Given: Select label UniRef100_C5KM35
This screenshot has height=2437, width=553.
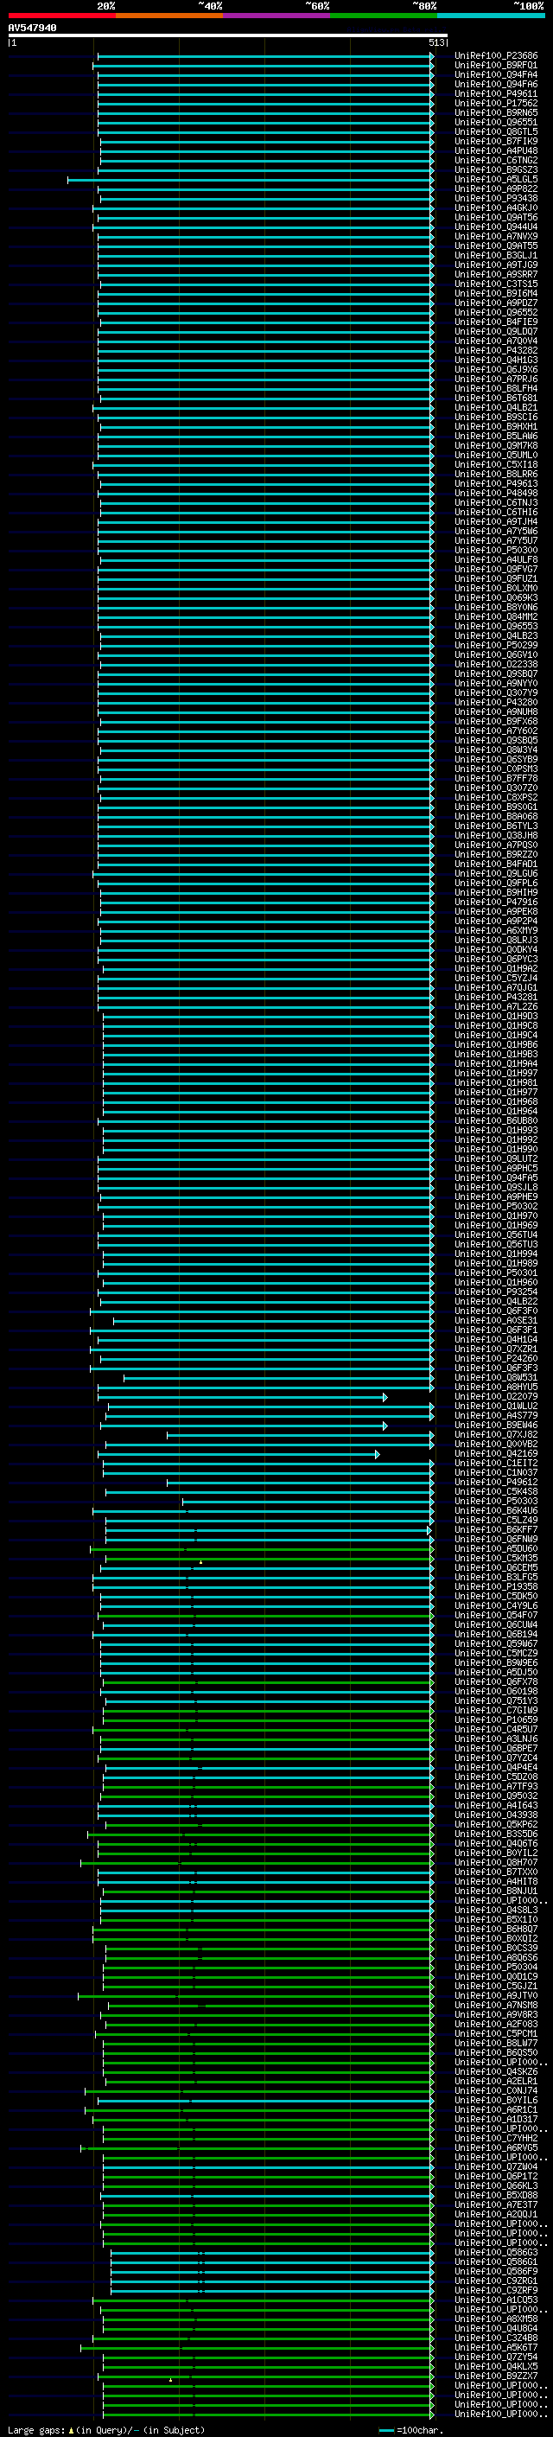Looking at the screenshot, I should pyautogui.click(x=496, y=1558).
